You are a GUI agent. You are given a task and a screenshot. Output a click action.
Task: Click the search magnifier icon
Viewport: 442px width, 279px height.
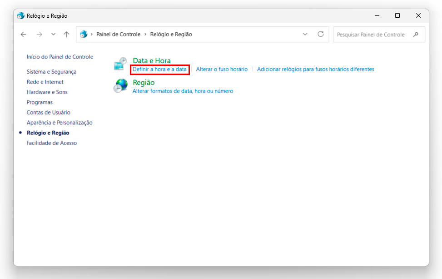point(416,35)
